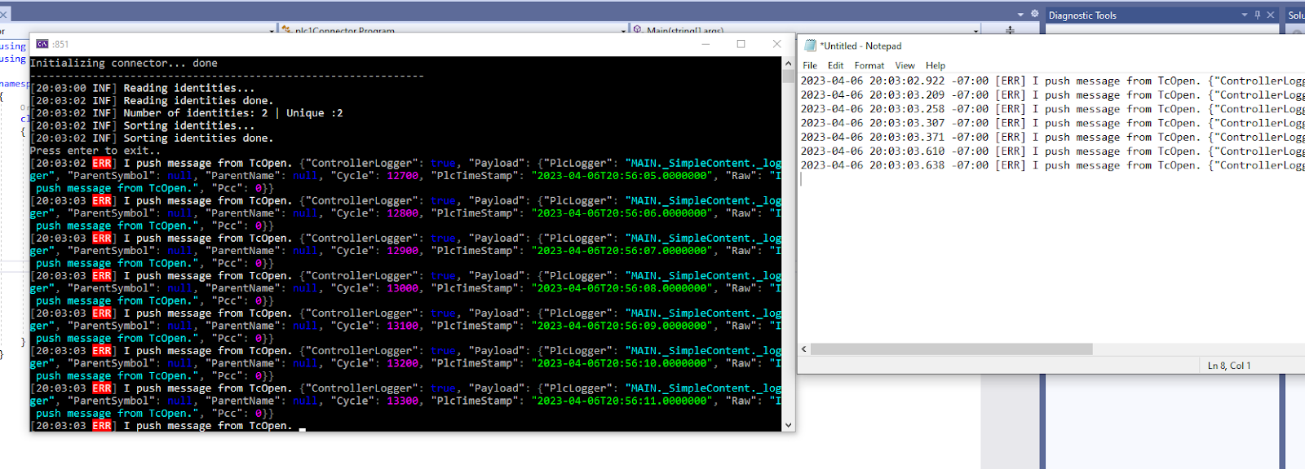
Task: Click the Notepad icon in its title bar
Action: click(x=810, y=46)
